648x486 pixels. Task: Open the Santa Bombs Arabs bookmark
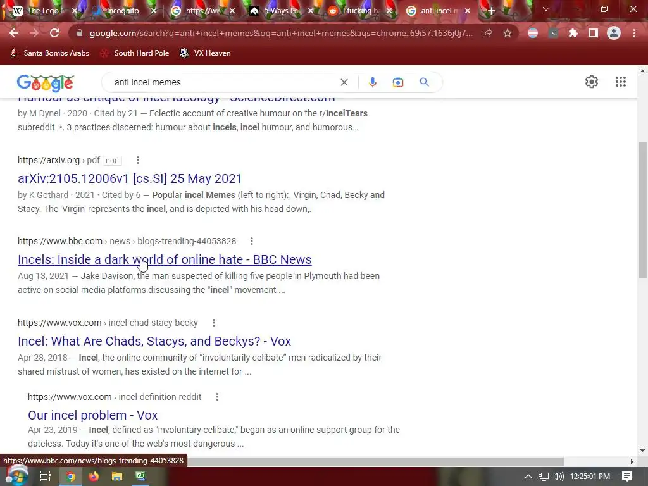click(49, 53)
